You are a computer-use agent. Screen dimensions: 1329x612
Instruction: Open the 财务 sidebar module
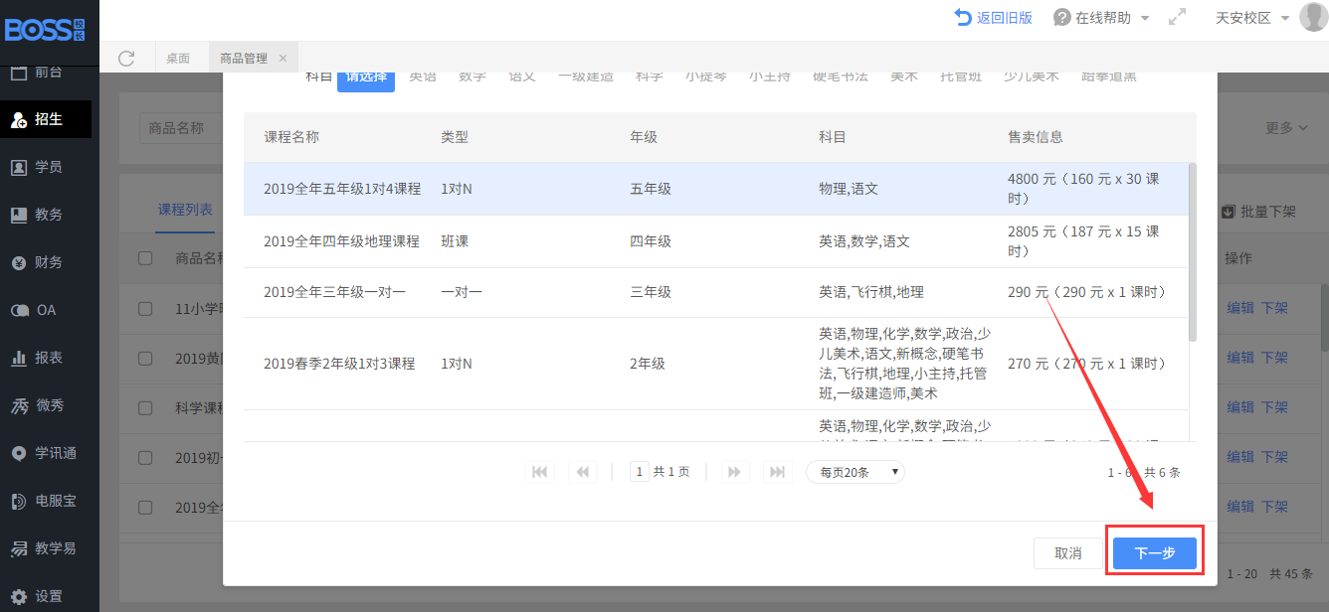tap(48, 262)
